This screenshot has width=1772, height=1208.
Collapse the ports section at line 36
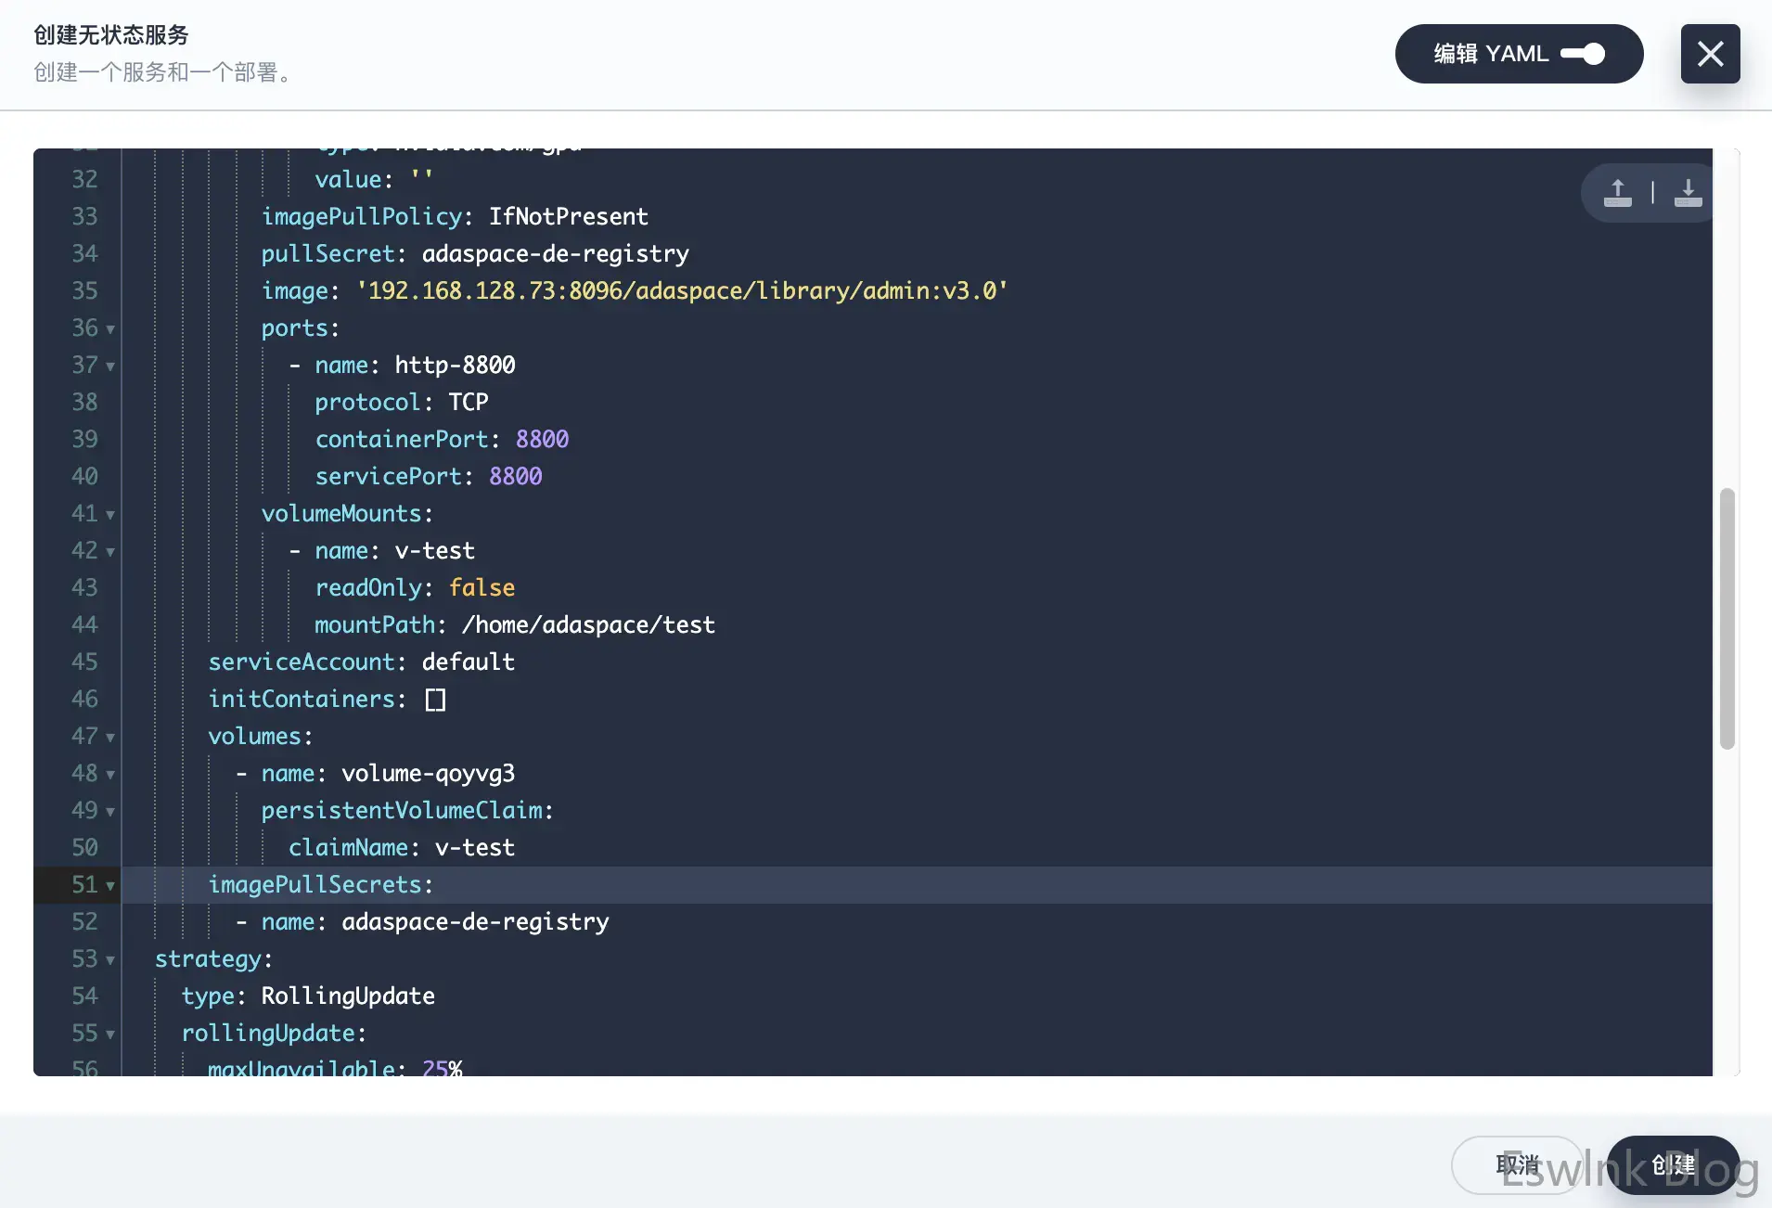click(x=110, y=329)
